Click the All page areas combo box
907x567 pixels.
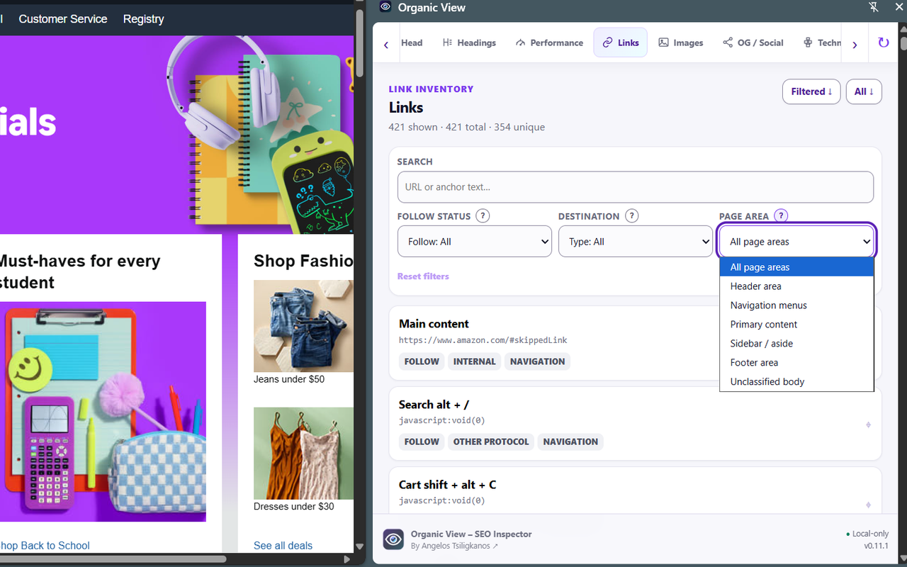(x=797, y=242)
